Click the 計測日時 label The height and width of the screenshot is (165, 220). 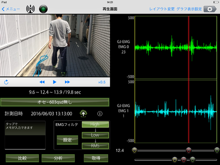point(14,114)
